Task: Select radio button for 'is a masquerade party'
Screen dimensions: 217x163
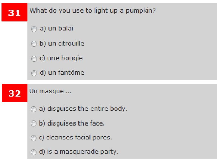Action: click(x=34, y=152)
